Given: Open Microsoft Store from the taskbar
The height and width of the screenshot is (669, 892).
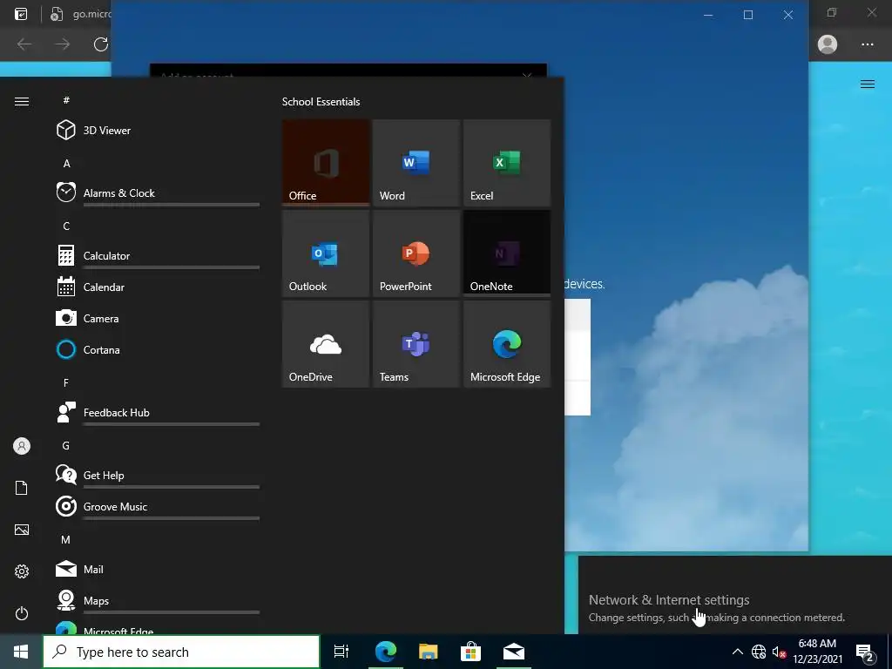Looking at the screenshot, I should [471, 652].
